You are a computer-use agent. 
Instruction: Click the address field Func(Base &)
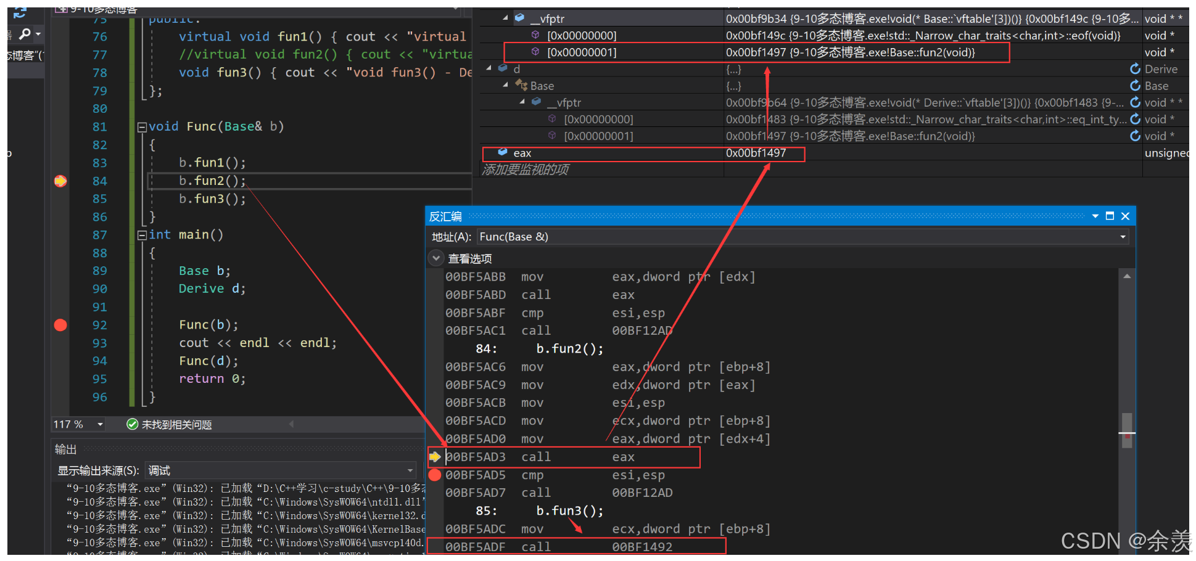[x=802, y=237]
